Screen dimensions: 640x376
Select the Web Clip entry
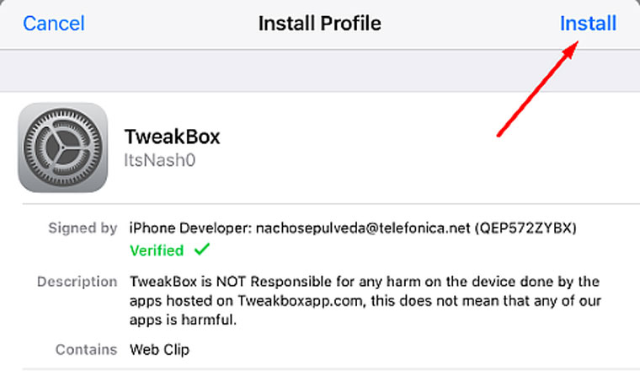tap(159, 349)
